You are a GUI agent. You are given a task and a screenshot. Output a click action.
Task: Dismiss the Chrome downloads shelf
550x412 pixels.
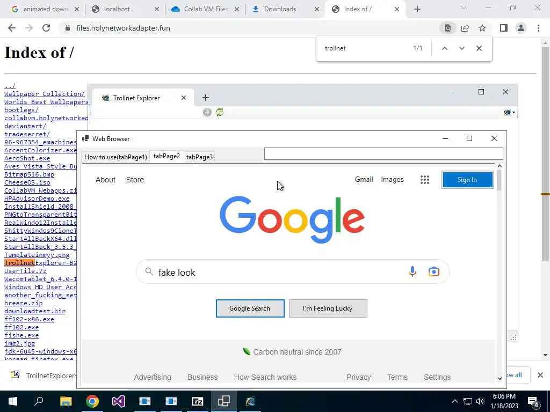coord(540,375)
